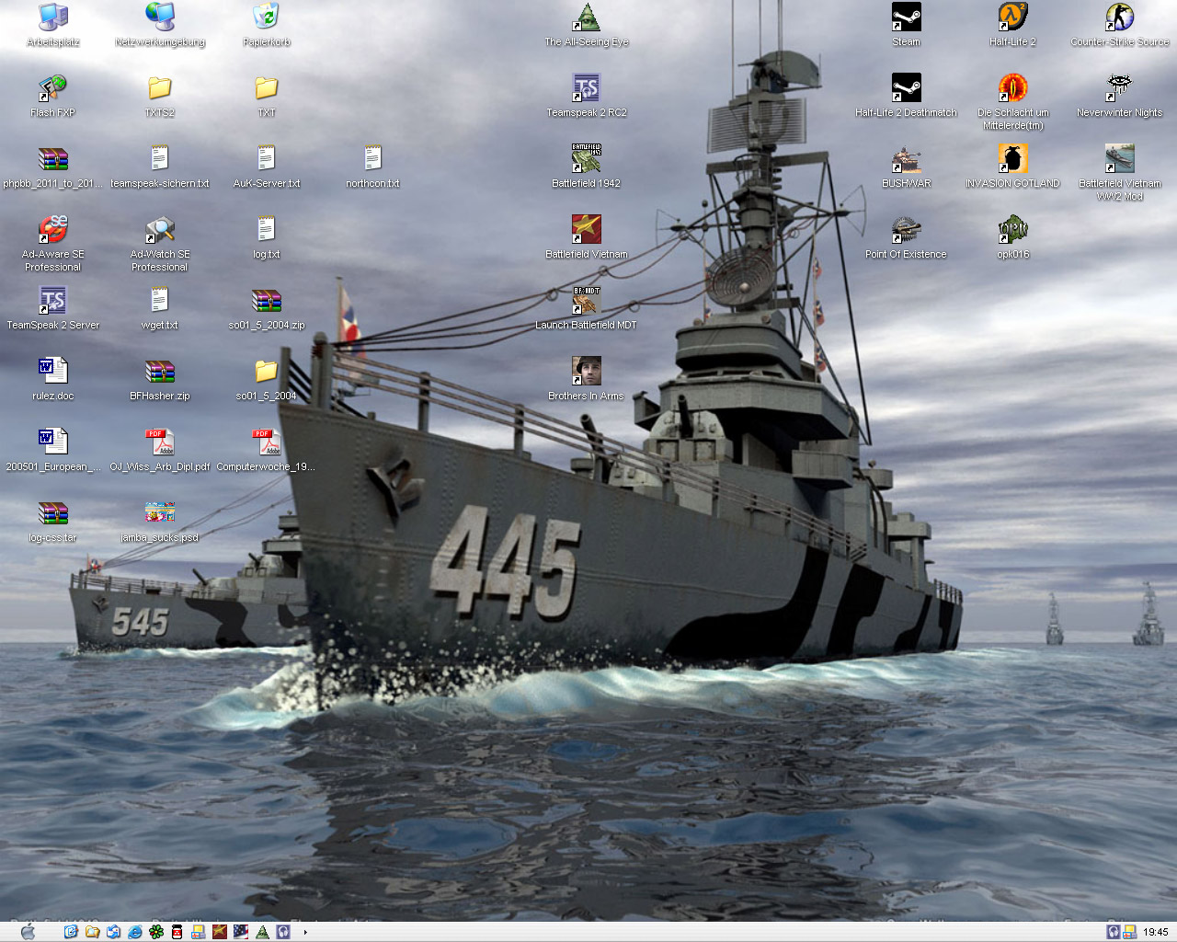
Task: Open headphones icon in system tray
Action: pos(1114,932)
